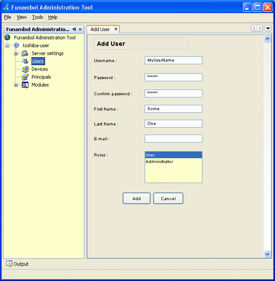Click the Password input field
The image size is (275, 281).
(174, 77)
